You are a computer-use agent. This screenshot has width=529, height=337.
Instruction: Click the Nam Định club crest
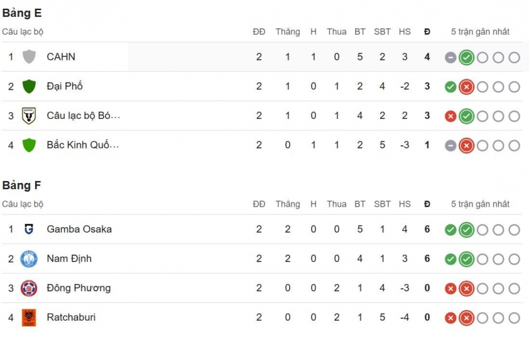(x=29, y=258)
